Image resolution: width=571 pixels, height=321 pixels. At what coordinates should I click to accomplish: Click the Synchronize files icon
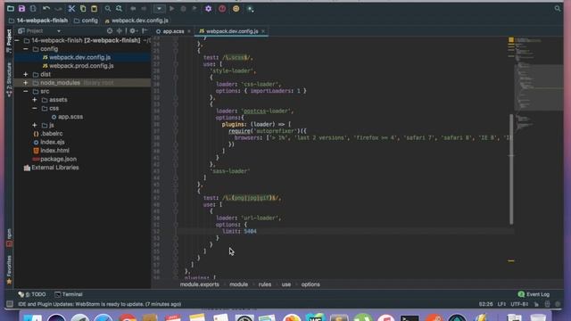click(33, 8)
